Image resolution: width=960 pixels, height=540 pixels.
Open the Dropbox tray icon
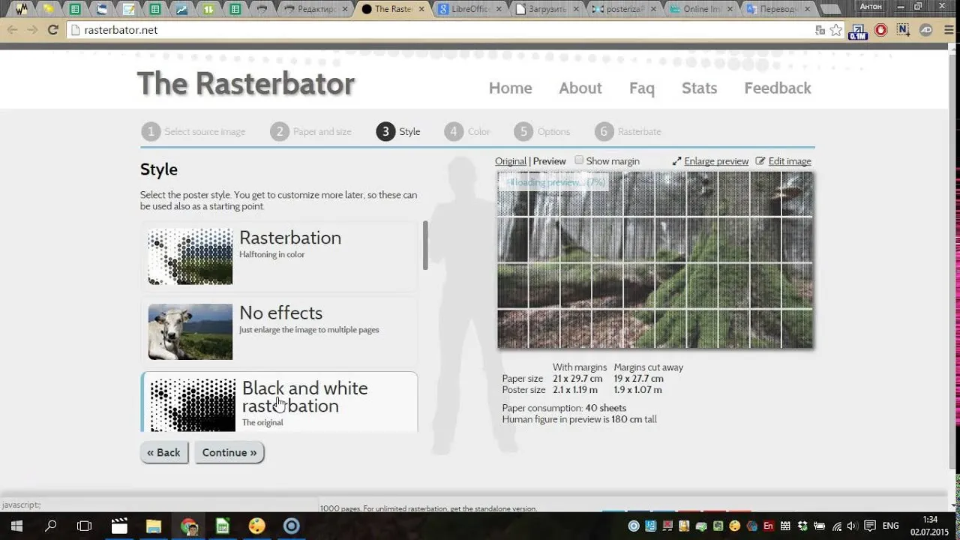(x=803, y=526)
